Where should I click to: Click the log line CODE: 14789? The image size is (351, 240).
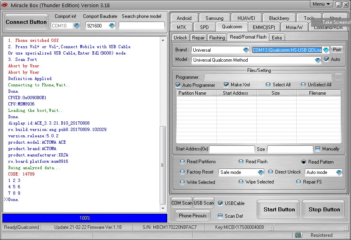pos(22,174)
